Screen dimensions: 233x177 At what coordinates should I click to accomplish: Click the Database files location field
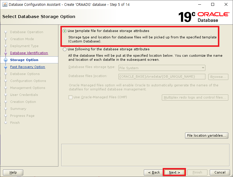pyautogui.click(x=162, y=77)
